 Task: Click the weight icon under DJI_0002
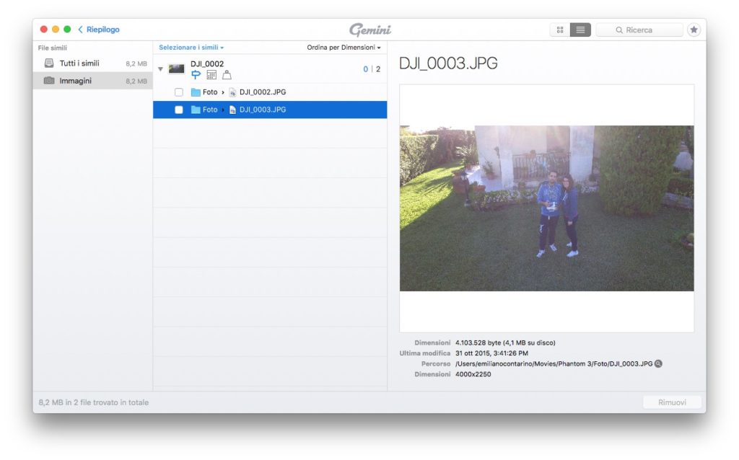pos(227,74)
